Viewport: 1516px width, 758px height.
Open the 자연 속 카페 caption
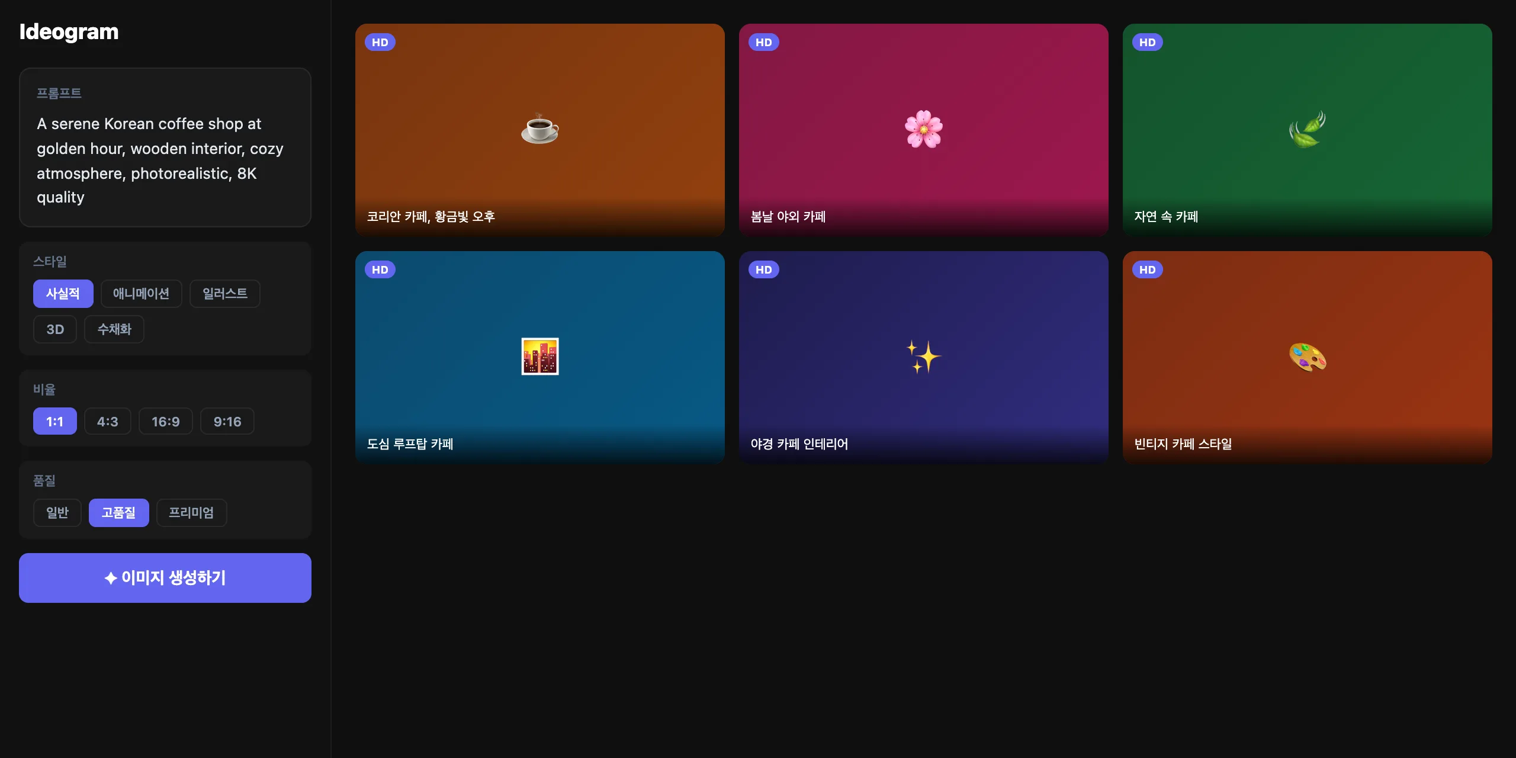(1166, 217)
